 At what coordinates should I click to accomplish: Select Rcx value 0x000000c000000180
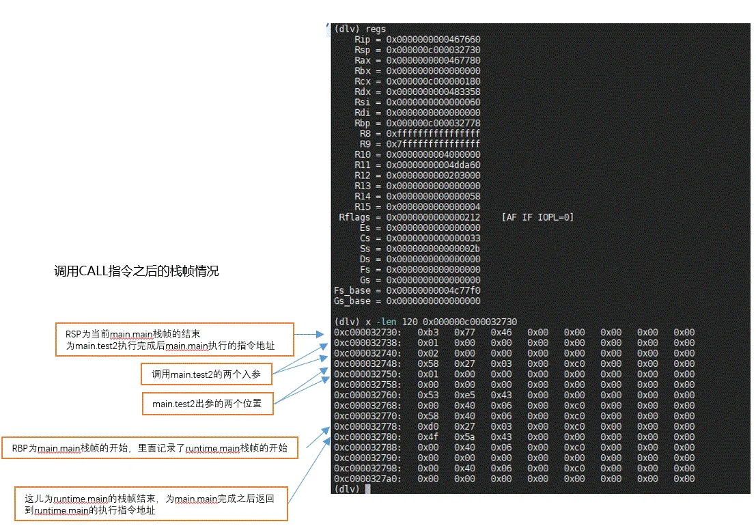click(433, 81)
